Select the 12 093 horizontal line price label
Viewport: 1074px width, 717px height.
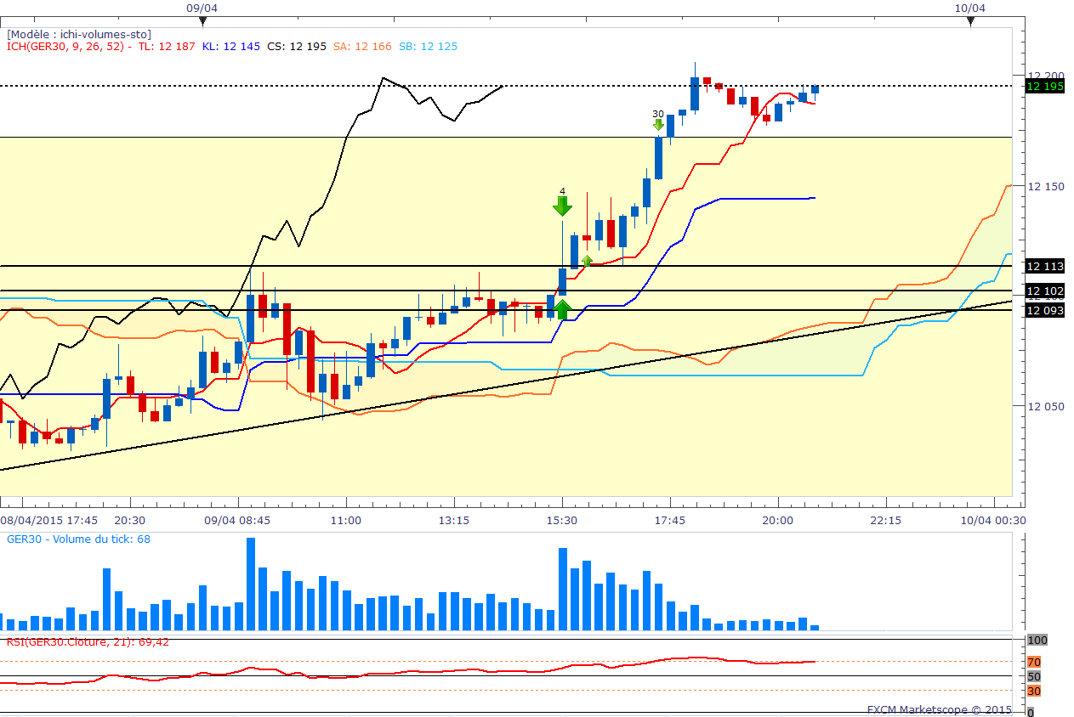point(1045,310)
